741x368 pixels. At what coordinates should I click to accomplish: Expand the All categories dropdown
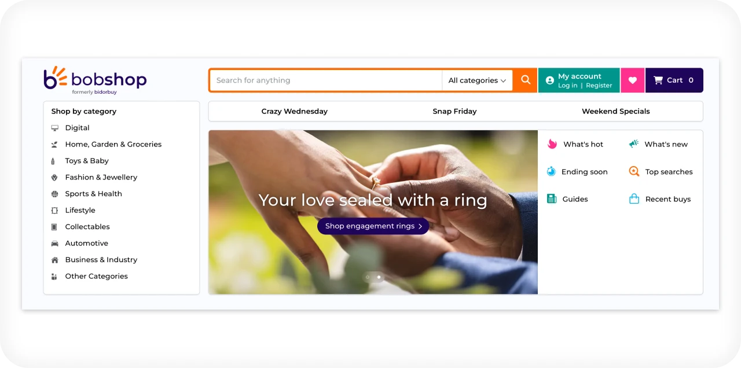click(477, 80)
